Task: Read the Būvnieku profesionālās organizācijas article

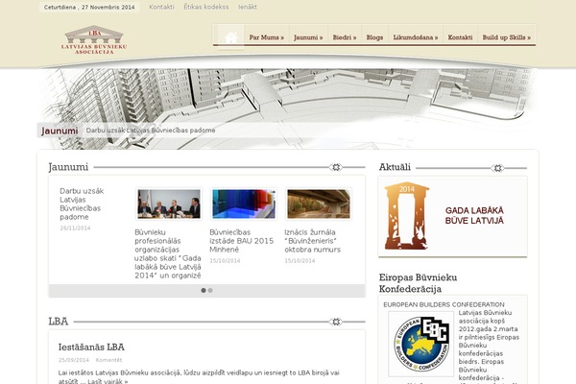Action: pos(168,253)
